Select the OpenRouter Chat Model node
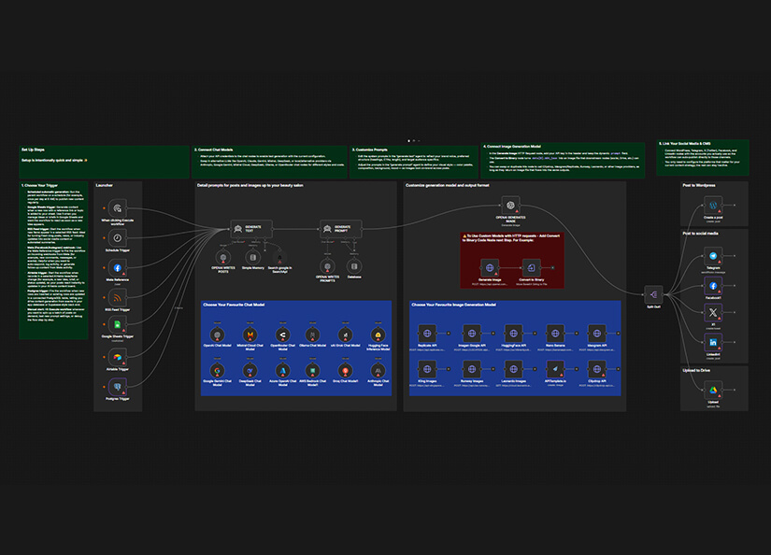This screenshot has width=771, height=555. [283, 334]
